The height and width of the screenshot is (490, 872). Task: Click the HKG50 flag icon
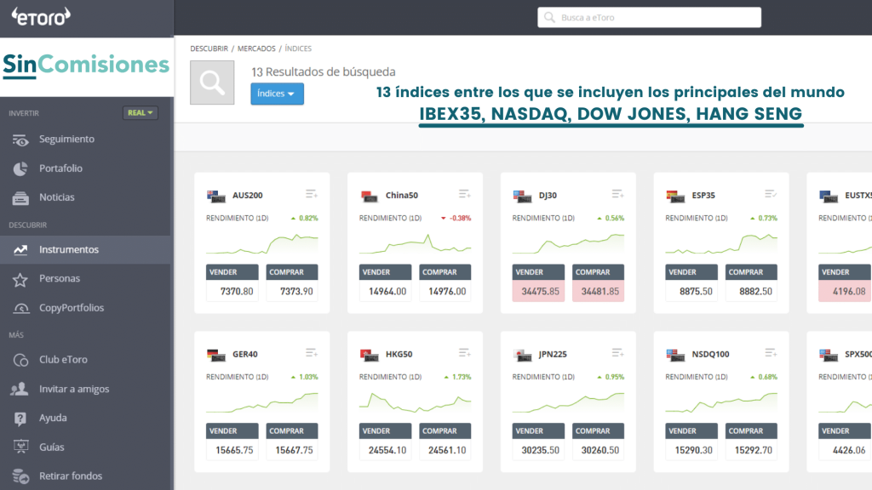(x=370, y=355)
